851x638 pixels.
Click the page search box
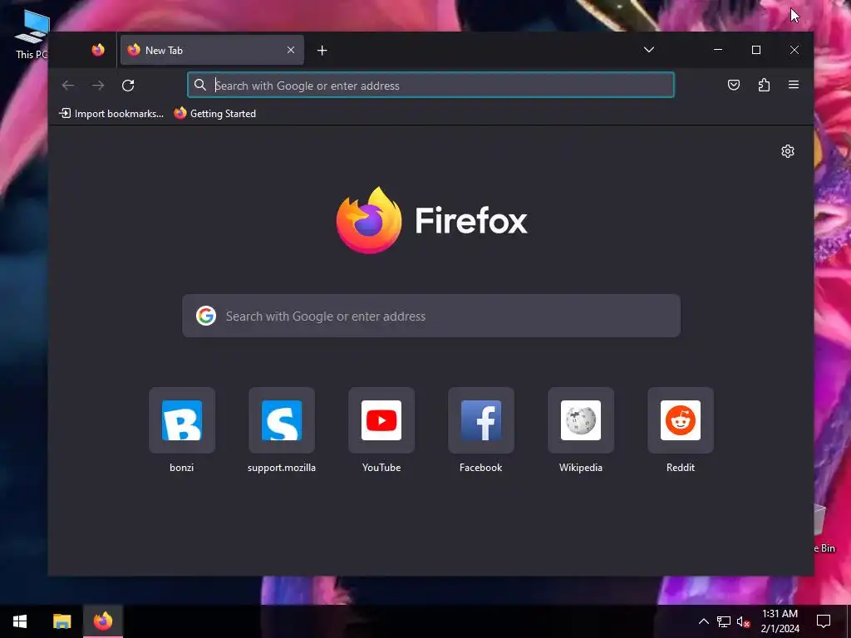pyautogui.click(x=431, y=316)
